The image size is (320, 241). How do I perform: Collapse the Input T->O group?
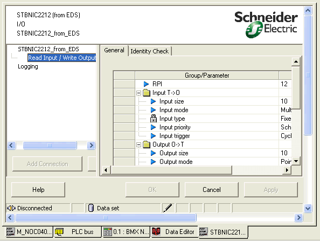139,93
